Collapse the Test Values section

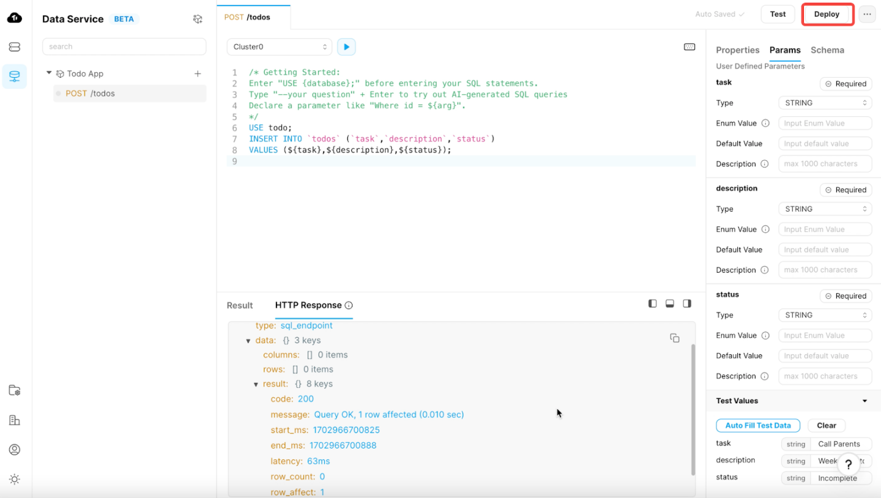864,401
